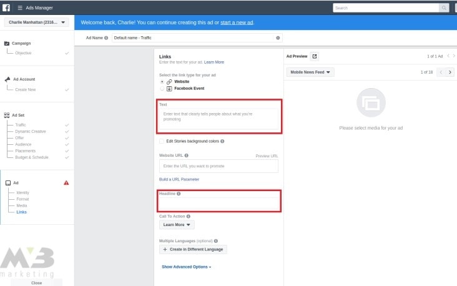
Task: Go to Audience in Ad Set
Action: coord(23,144)
